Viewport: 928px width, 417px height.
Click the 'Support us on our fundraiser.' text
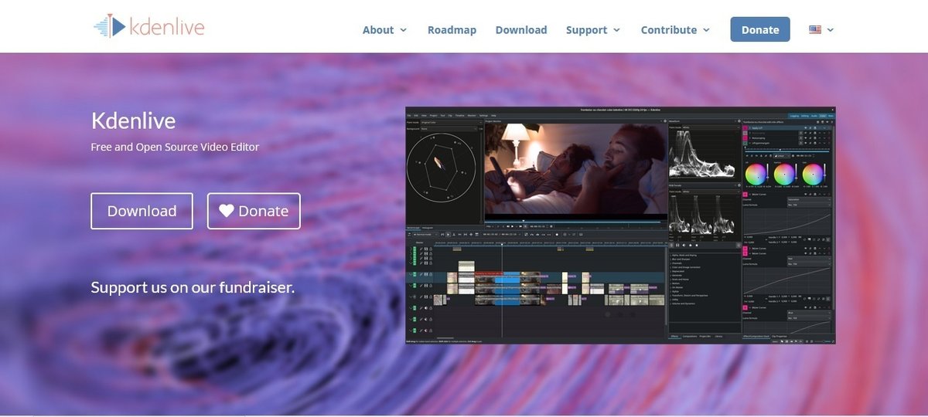193,287
